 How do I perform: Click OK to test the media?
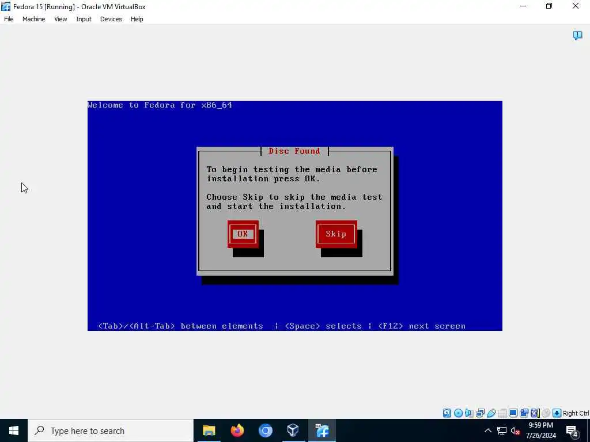pyautogui.click(x=243, y=234)
